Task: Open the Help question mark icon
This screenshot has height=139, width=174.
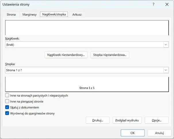Action: click(x=154, y=4)
